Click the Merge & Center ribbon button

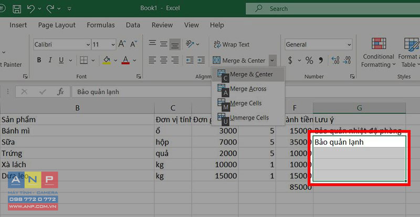click(239, 60)
